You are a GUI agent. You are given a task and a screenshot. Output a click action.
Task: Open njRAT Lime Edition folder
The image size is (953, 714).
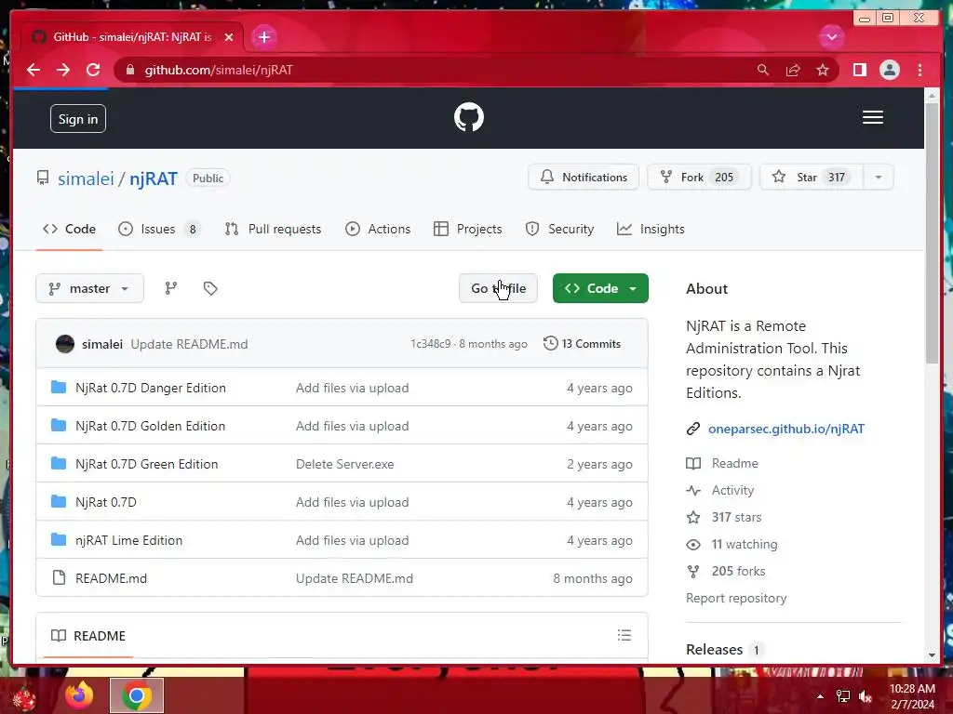[x=128, y=540]
